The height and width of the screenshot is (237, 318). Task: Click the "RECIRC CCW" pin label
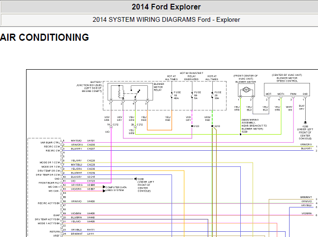point(52,146)
